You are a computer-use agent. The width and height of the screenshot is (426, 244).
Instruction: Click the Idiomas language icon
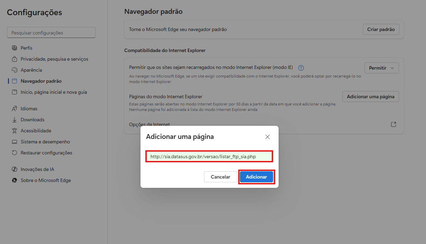(14, 109)
